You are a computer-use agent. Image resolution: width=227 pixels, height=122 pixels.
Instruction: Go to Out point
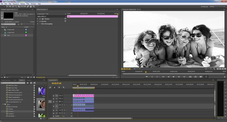point(184,77)
